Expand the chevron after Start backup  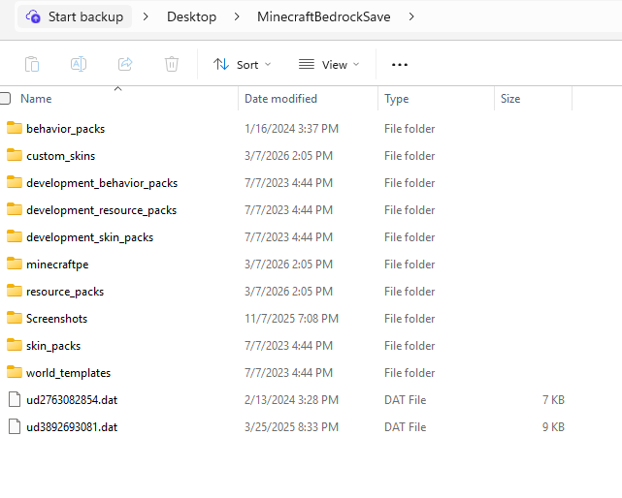(146, 16)
